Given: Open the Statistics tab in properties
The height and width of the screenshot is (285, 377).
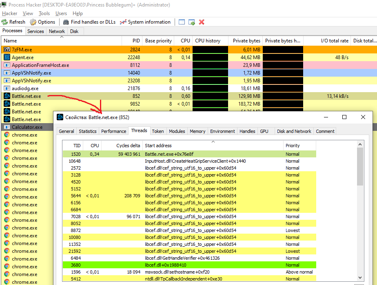Looking at the screenshot, I should pos(87,131).
